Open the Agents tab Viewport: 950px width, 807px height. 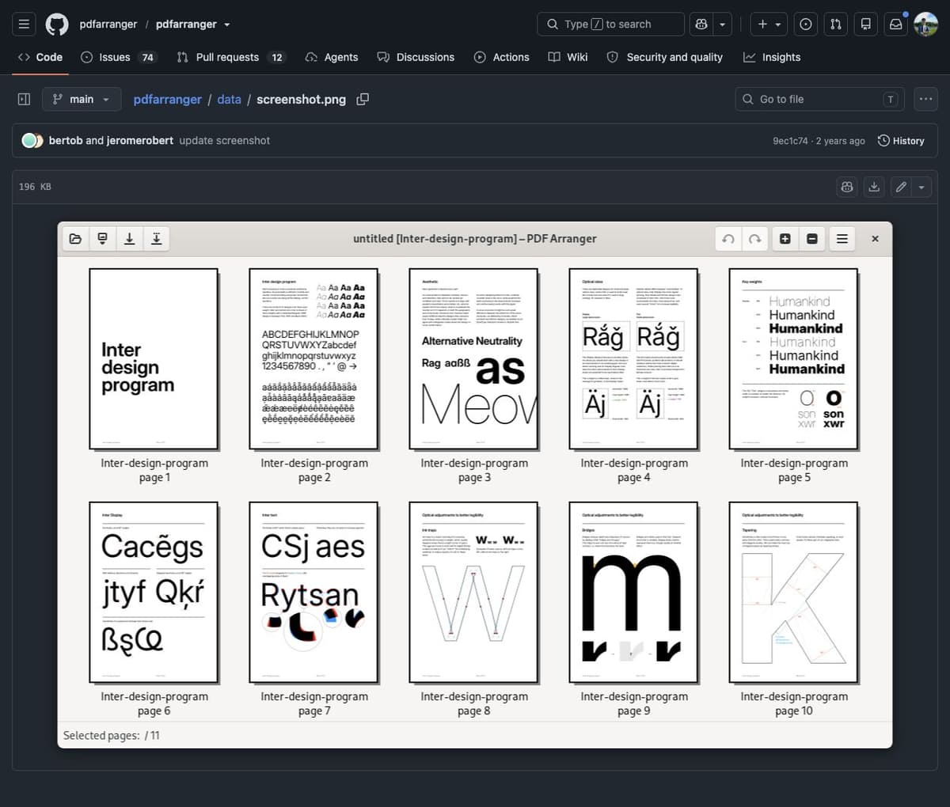coord(332,57)
